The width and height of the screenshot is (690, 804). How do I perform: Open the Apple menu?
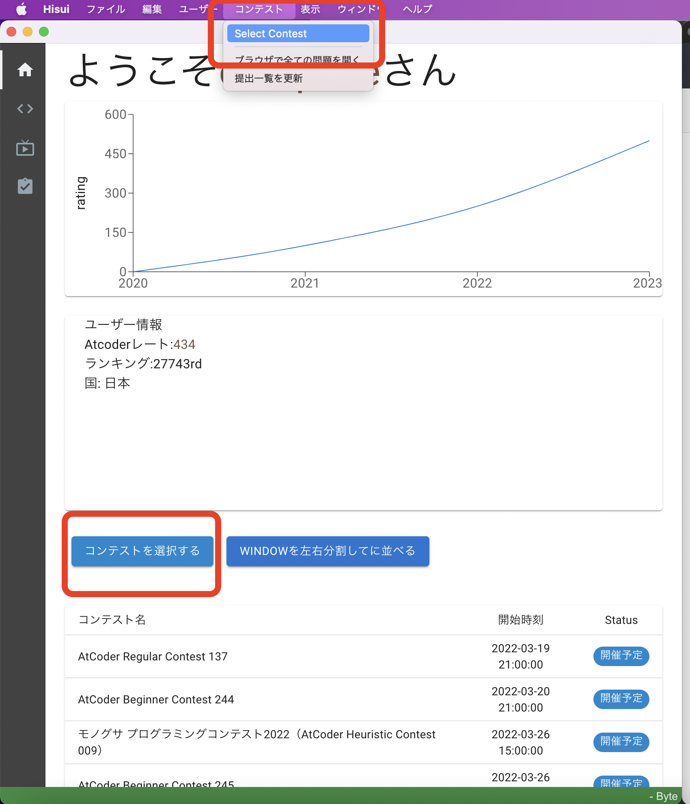[21, 9]
